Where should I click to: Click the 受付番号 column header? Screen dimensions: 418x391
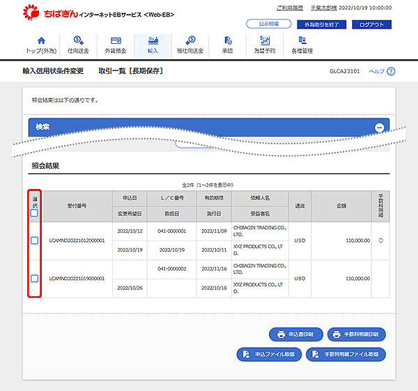(x=77, y=206)
